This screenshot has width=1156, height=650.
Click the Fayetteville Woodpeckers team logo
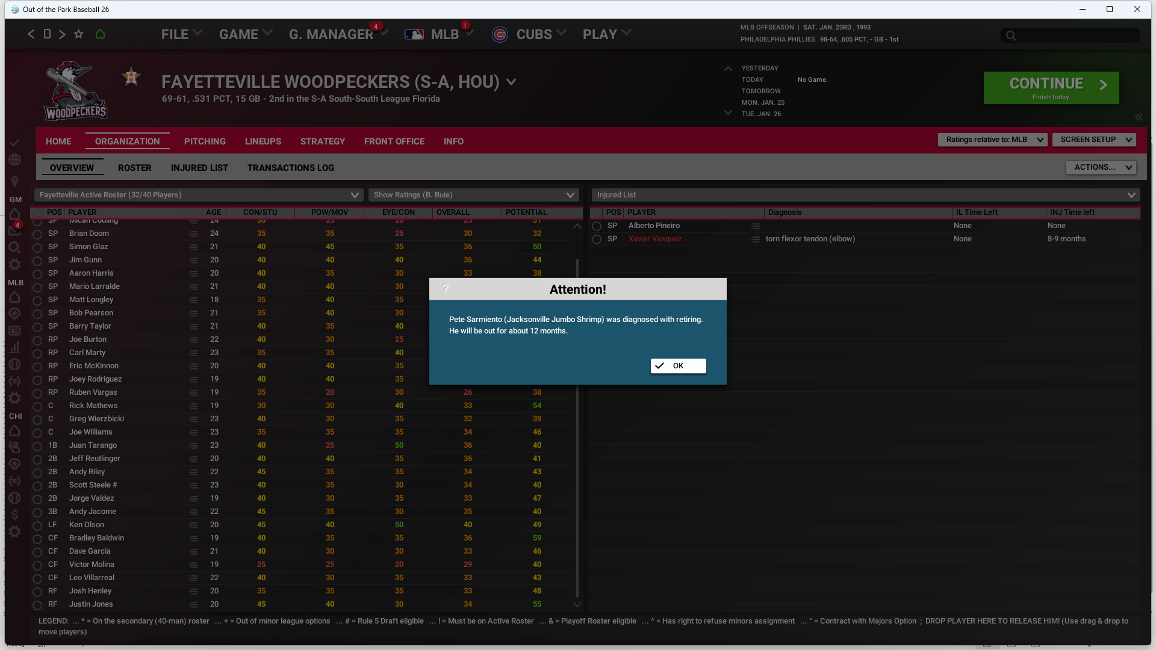click(75, 91)
